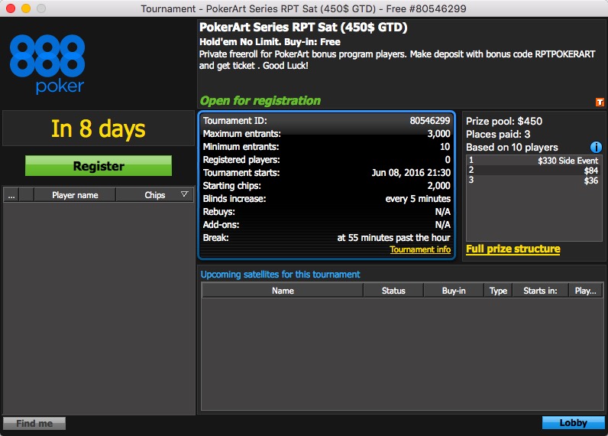The image size is (608, 436).
Task: Click the 'Open for registration' status text
Action: (260, 101)
